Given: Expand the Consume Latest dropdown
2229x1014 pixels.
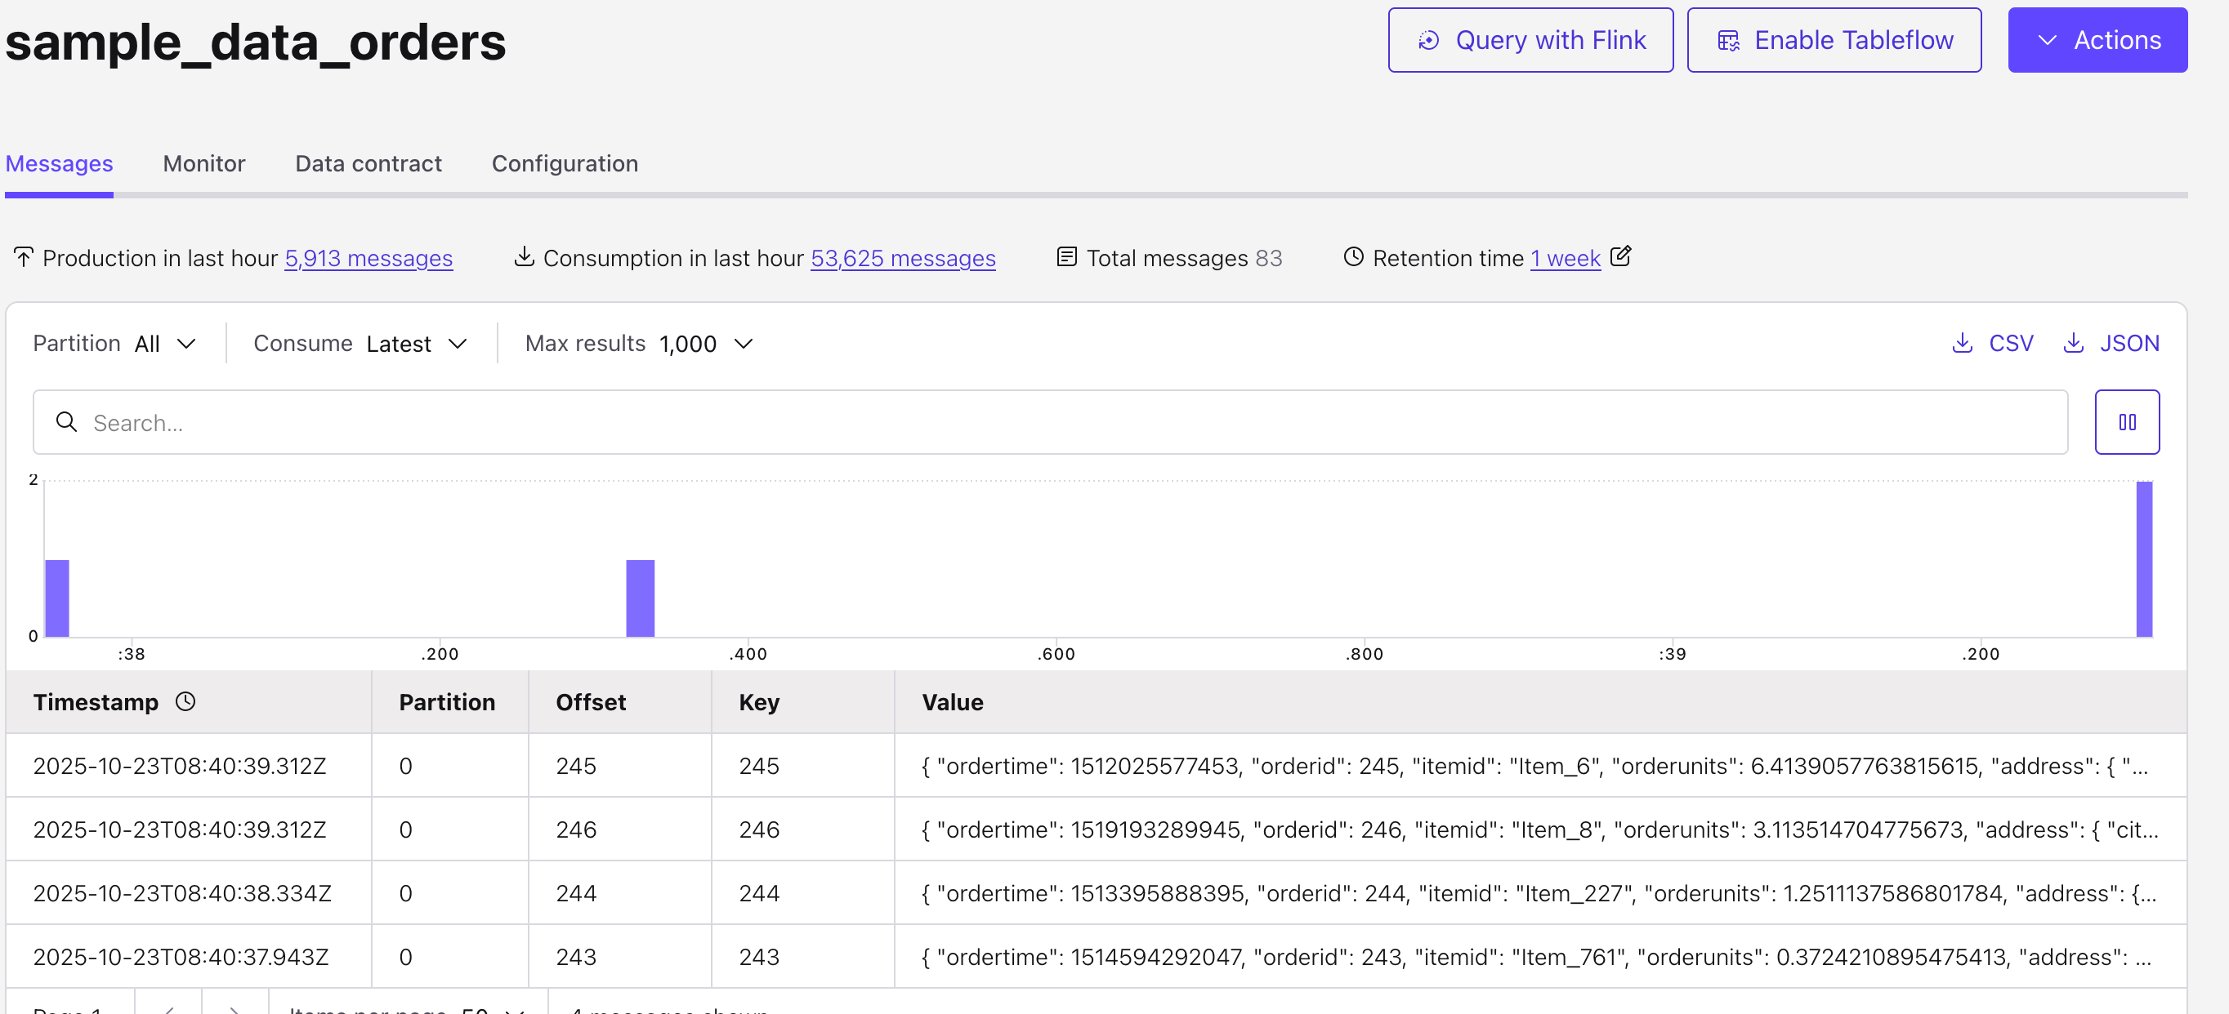Looking at the screenshot, I should [x=417, y=344].
